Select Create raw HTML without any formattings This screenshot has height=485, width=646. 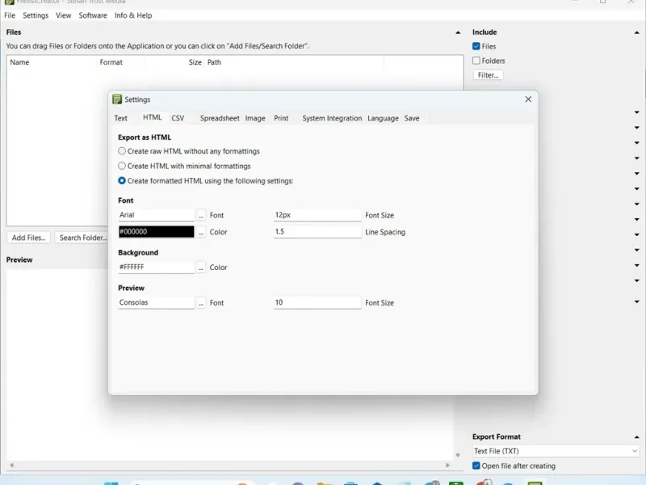(122, 151)
